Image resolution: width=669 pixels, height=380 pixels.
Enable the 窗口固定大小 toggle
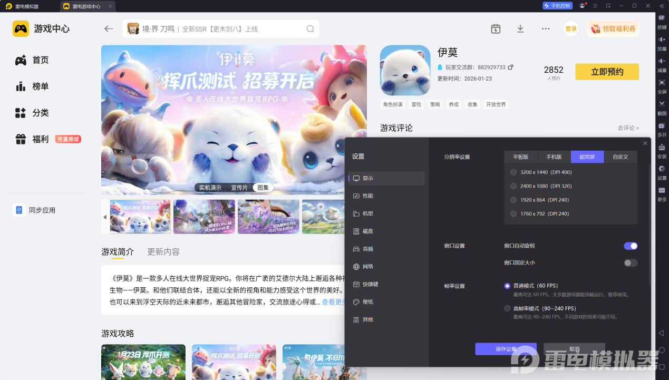(x=631, y=263)
